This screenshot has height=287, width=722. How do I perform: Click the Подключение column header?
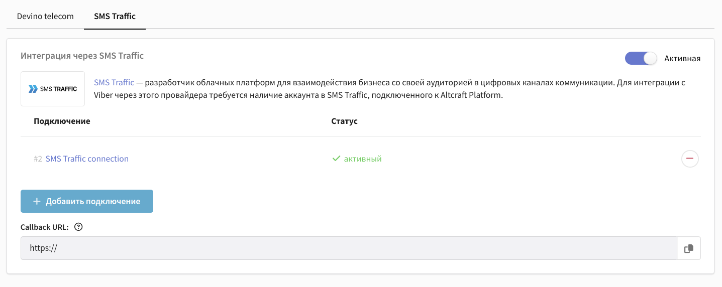coord(62,121)
